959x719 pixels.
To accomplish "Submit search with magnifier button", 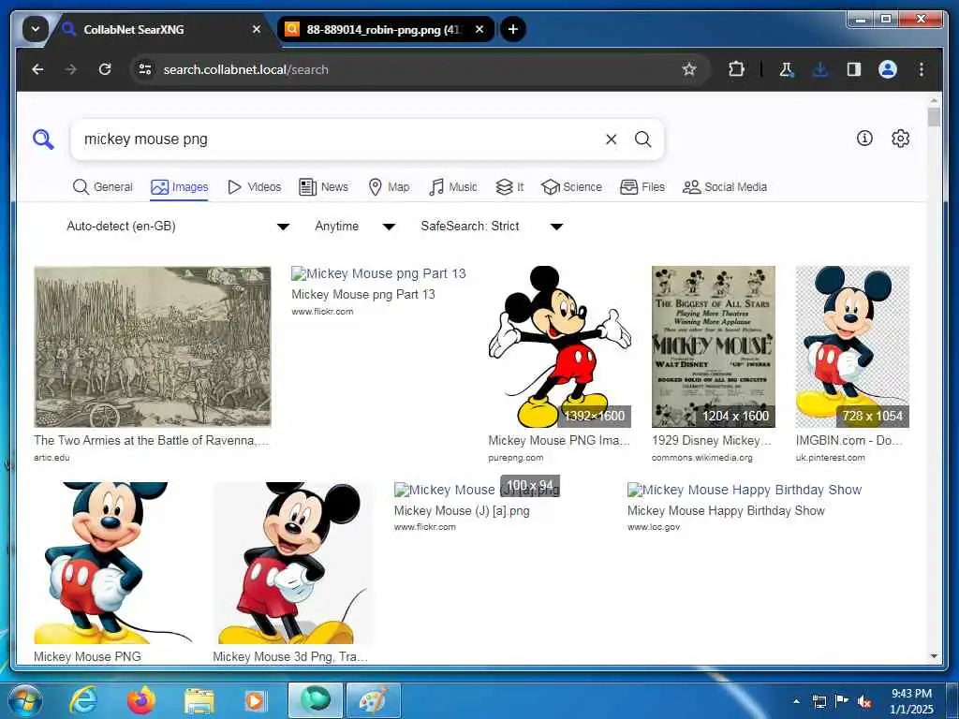I will click(642, 139).
